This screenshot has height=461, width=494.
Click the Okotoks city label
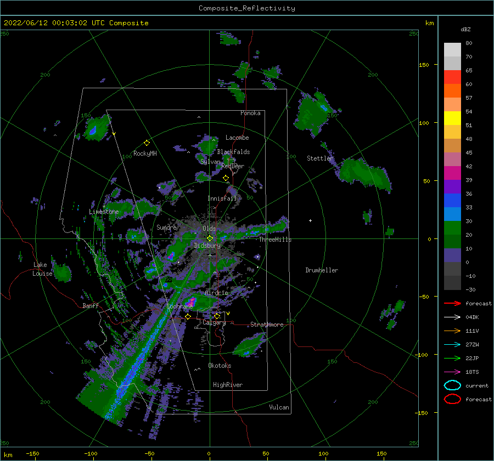coord(220,366)
